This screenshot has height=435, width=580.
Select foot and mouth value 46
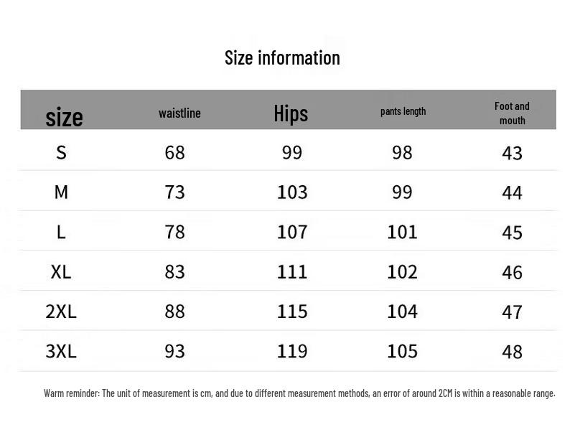coord(512,272)
